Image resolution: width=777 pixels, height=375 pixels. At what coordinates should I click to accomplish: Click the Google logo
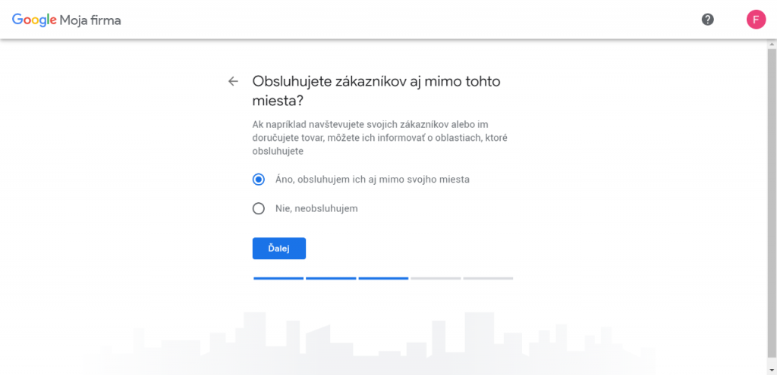[34, 20]
